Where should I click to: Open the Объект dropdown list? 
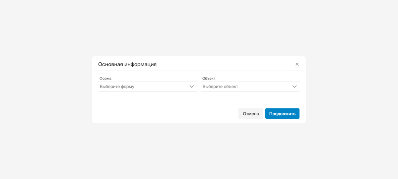[250, 87]
